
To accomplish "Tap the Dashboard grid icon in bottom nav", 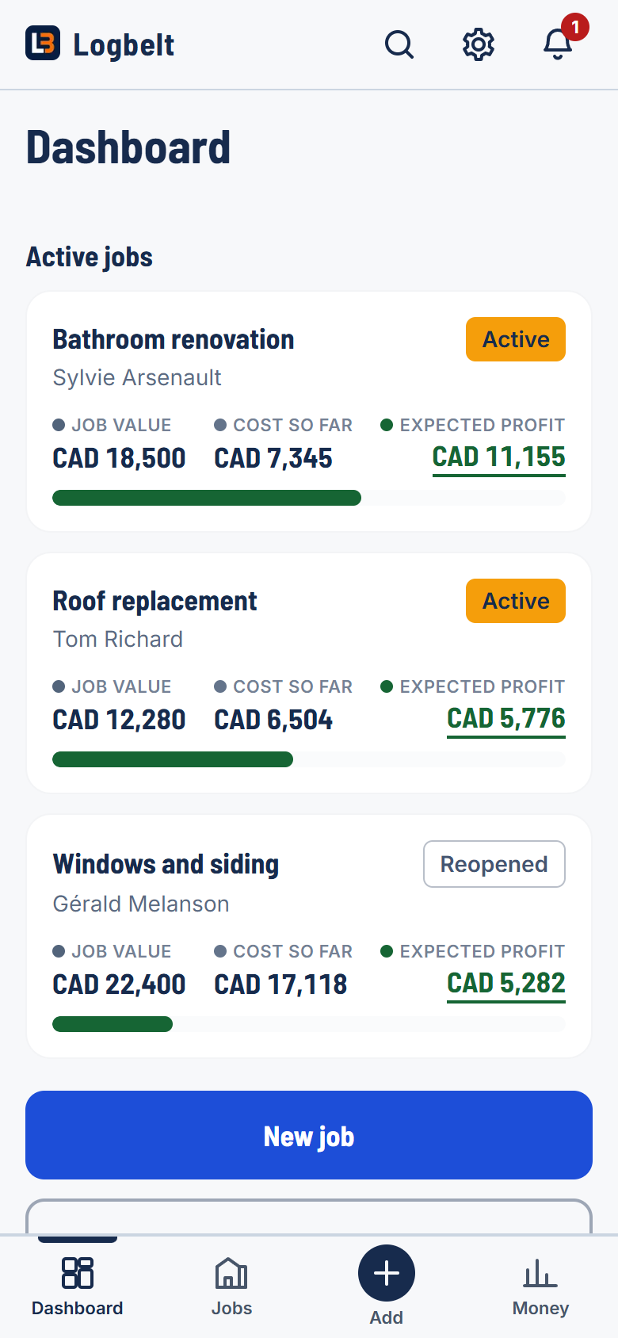I will 78,1273.
